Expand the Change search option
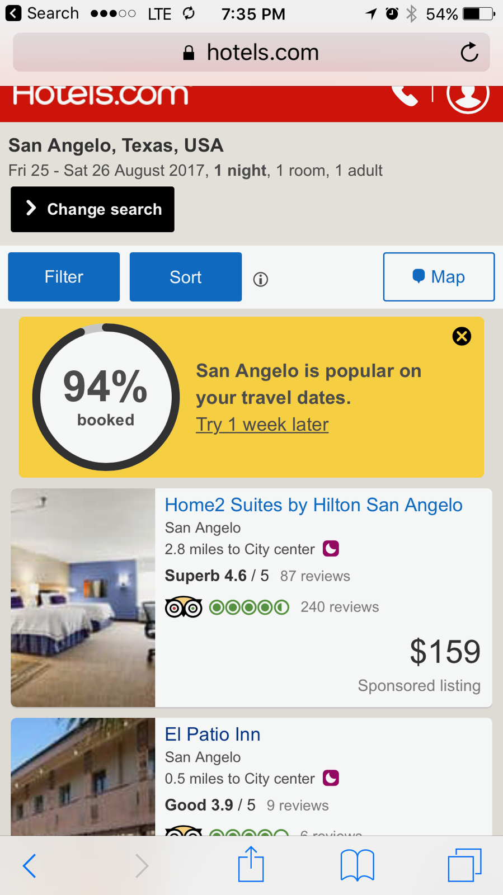 pyautogui.click(x=92, y=209)
